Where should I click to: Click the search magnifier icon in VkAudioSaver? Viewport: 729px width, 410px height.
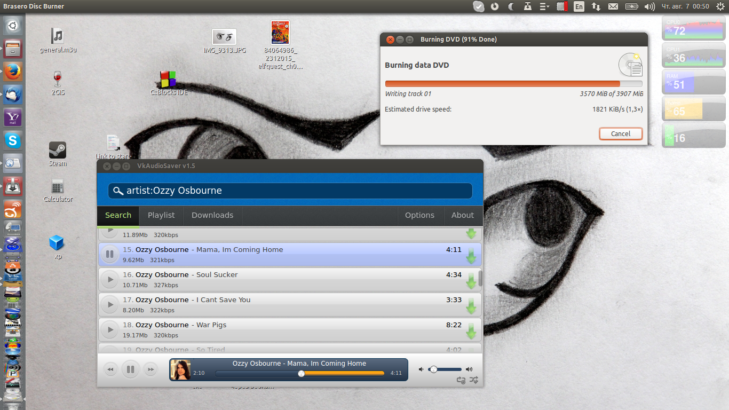[x=118, y=191]
